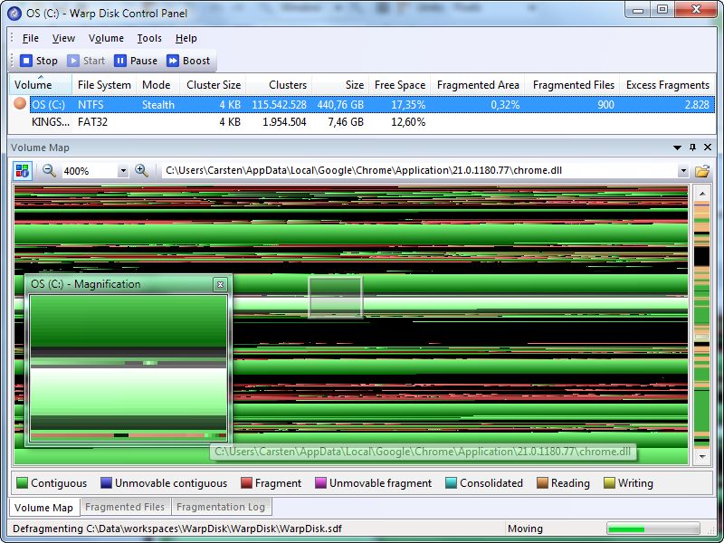724x543 pixels.
Task: Click the 115.542.528 clusters cell
Action: click(279, 105)
